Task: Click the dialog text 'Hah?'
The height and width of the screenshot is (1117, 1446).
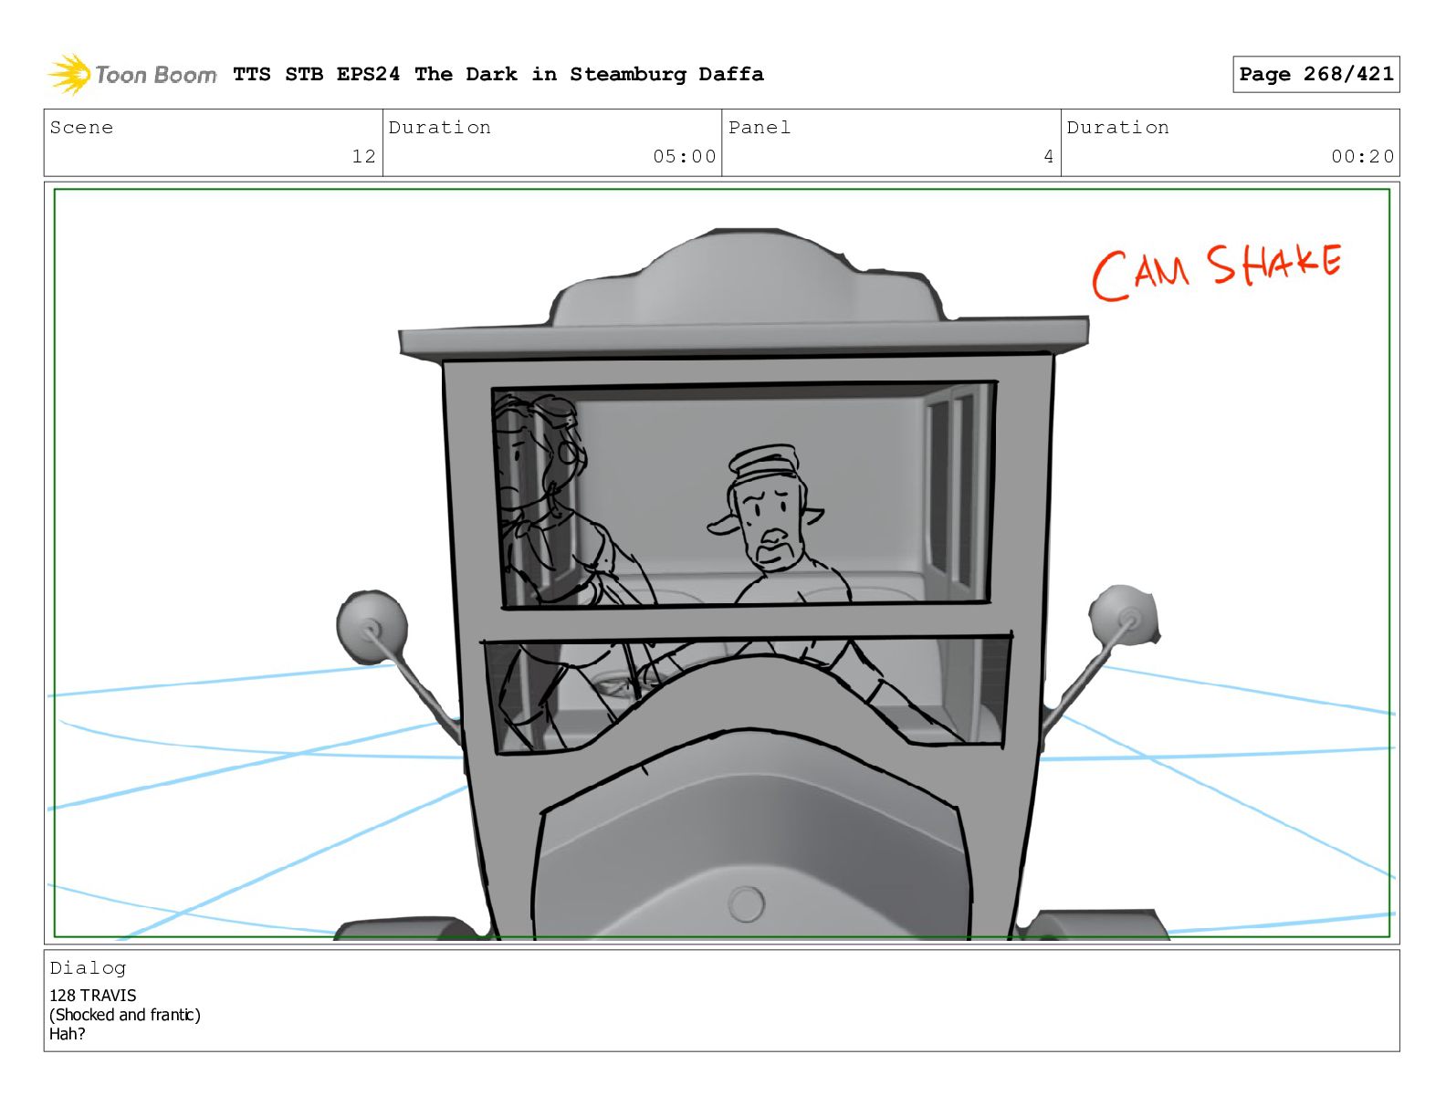Action: (x=68, y=1034)
